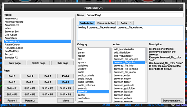Viewport: 187px width, 107px height.
Task: Select Pad 5
Action: tap(12, 82)
